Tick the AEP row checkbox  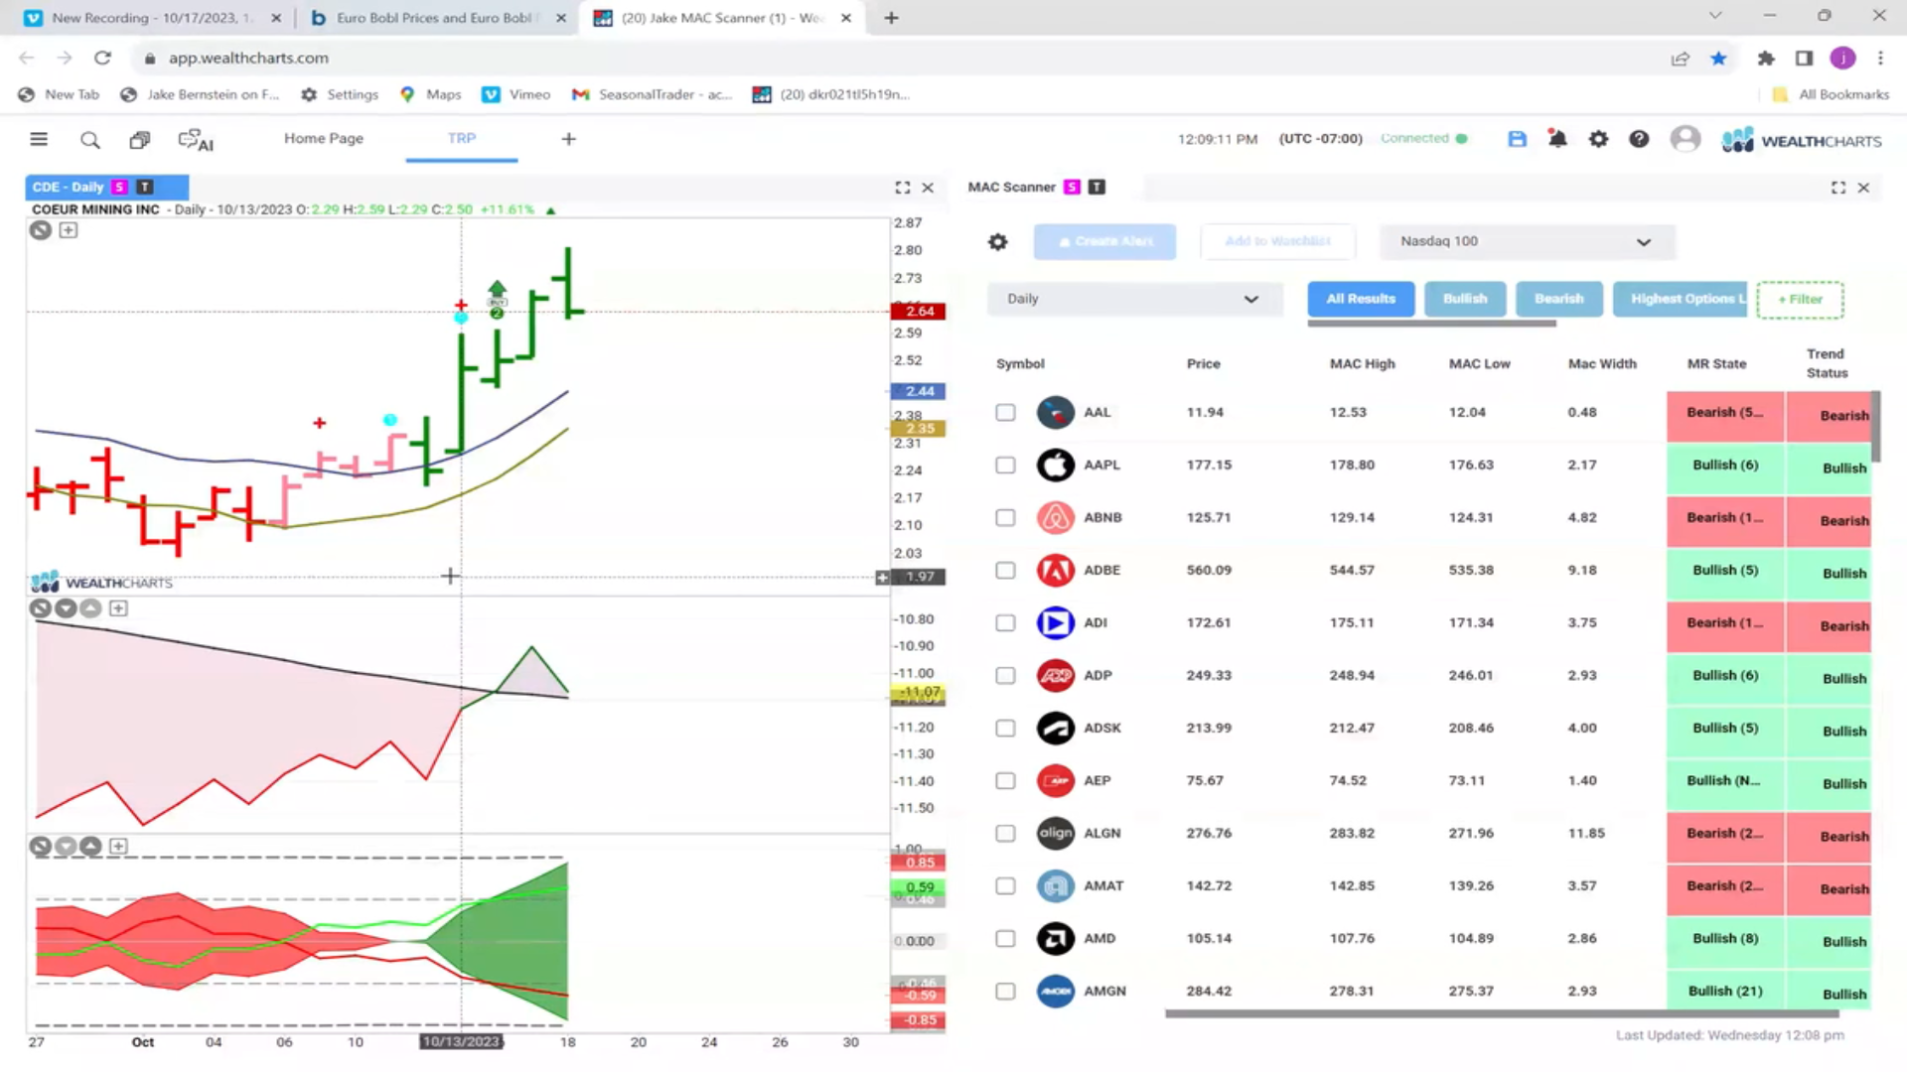(x=1005, y=781)
